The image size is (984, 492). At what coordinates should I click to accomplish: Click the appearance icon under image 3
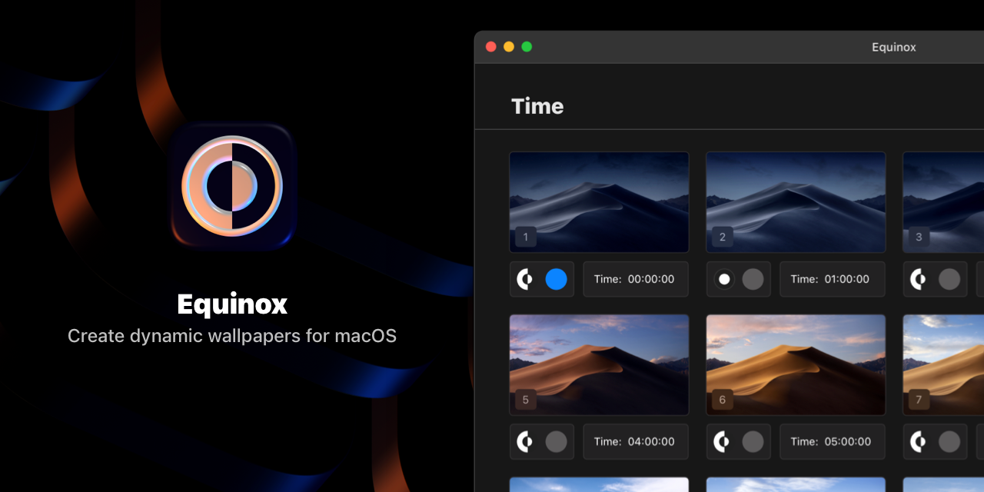point(919,279)
